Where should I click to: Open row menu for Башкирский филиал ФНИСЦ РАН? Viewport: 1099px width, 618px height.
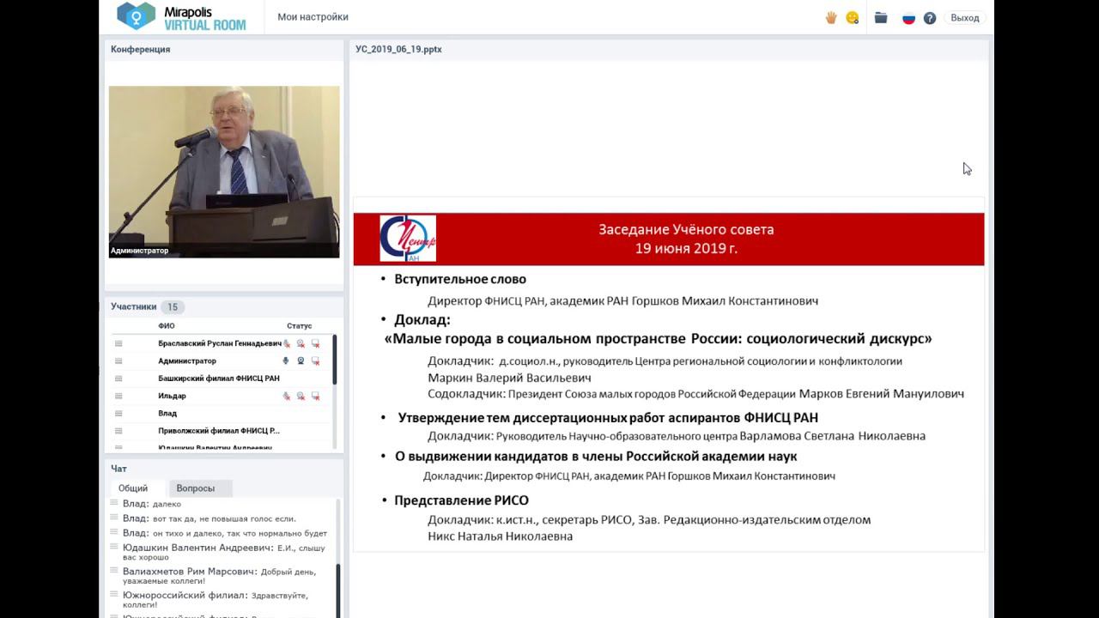[118, 379]
